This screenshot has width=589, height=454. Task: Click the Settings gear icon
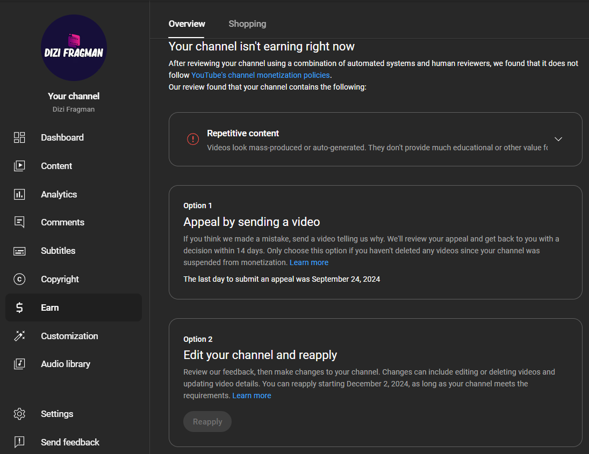[x=19, y=414]
